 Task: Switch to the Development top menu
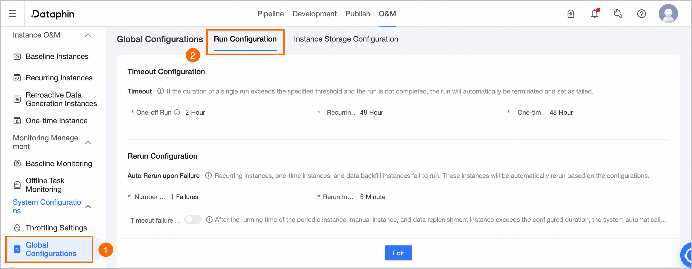pos(315,14)
